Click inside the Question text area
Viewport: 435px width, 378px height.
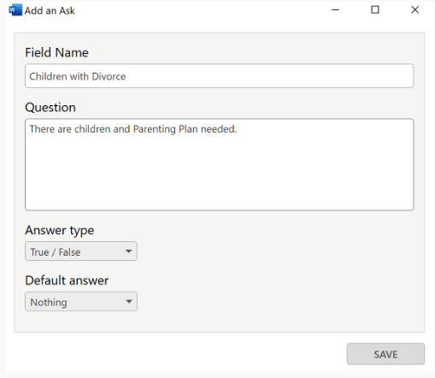[x=219, y=164]
